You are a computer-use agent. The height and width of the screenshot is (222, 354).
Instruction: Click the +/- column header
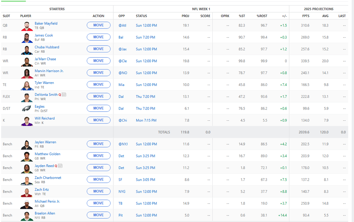(284, 16)
